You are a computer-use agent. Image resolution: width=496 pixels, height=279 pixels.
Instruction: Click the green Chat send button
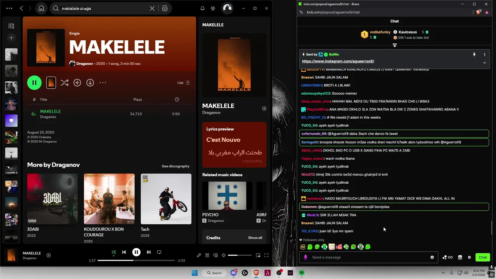pyautogui.click(x=483, y=257)
